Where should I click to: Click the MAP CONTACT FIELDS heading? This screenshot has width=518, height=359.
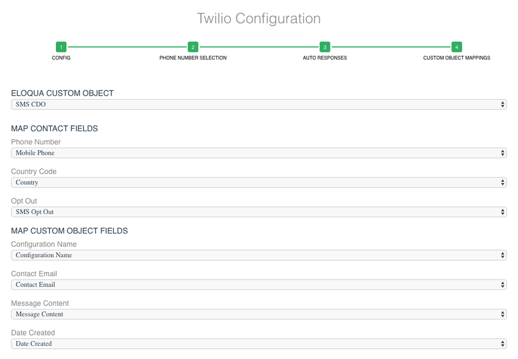(x=55, y=128)
